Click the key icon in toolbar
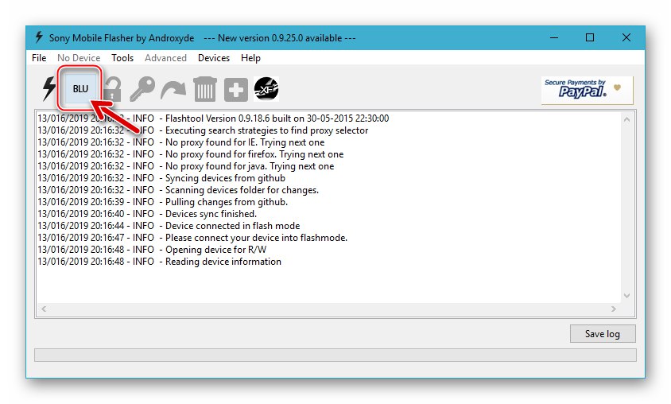Screen dimensions: 671x404 [142, 89]
